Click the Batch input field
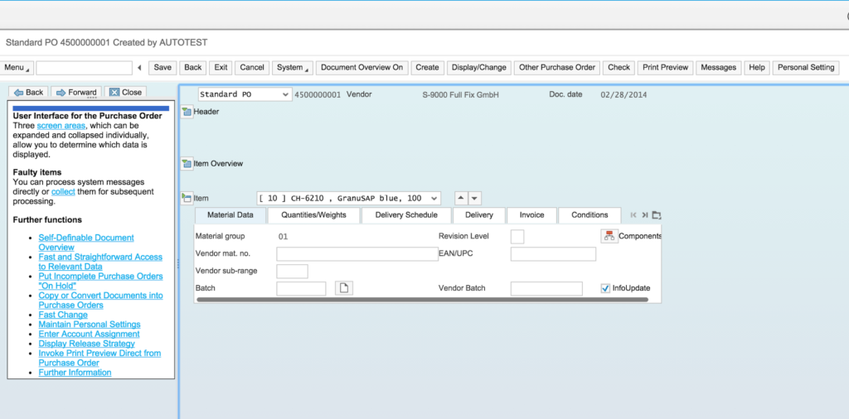Image resolution: width=849 pixels, height=419 pixels. point(301,289)
